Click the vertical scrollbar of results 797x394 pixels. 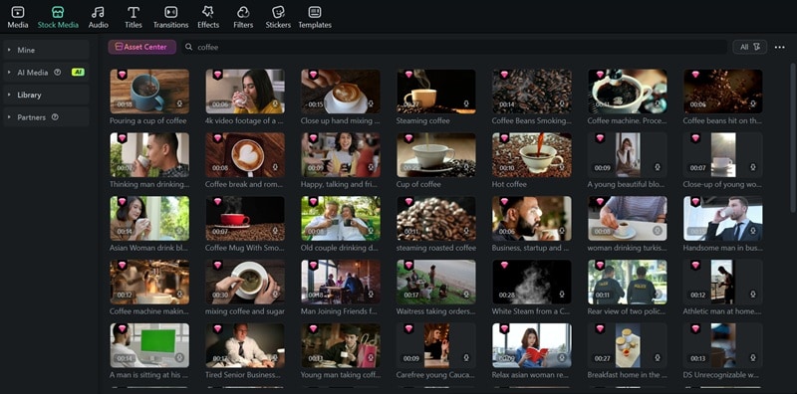[793, 137]
